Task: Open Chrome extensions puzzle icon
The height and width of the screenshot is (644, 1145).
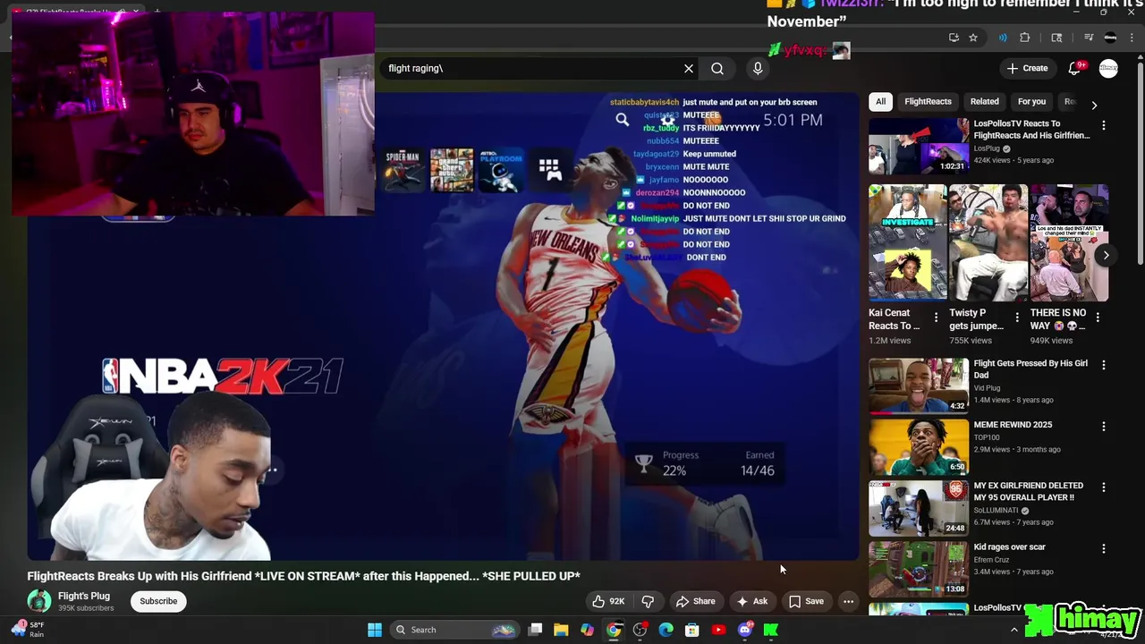Action: coord(1025,38)
